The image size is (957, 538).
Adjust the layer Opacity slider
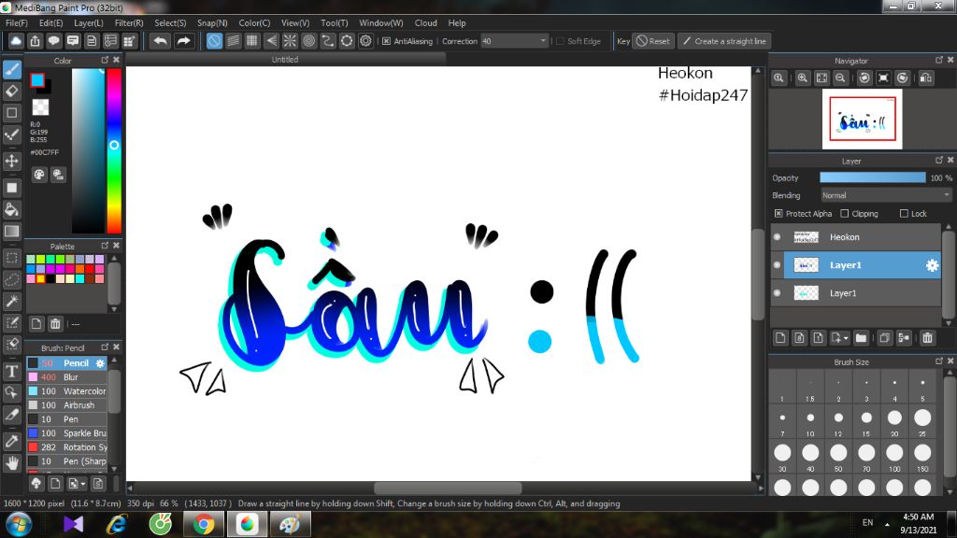pyautogui.click(x=873, y=177)
